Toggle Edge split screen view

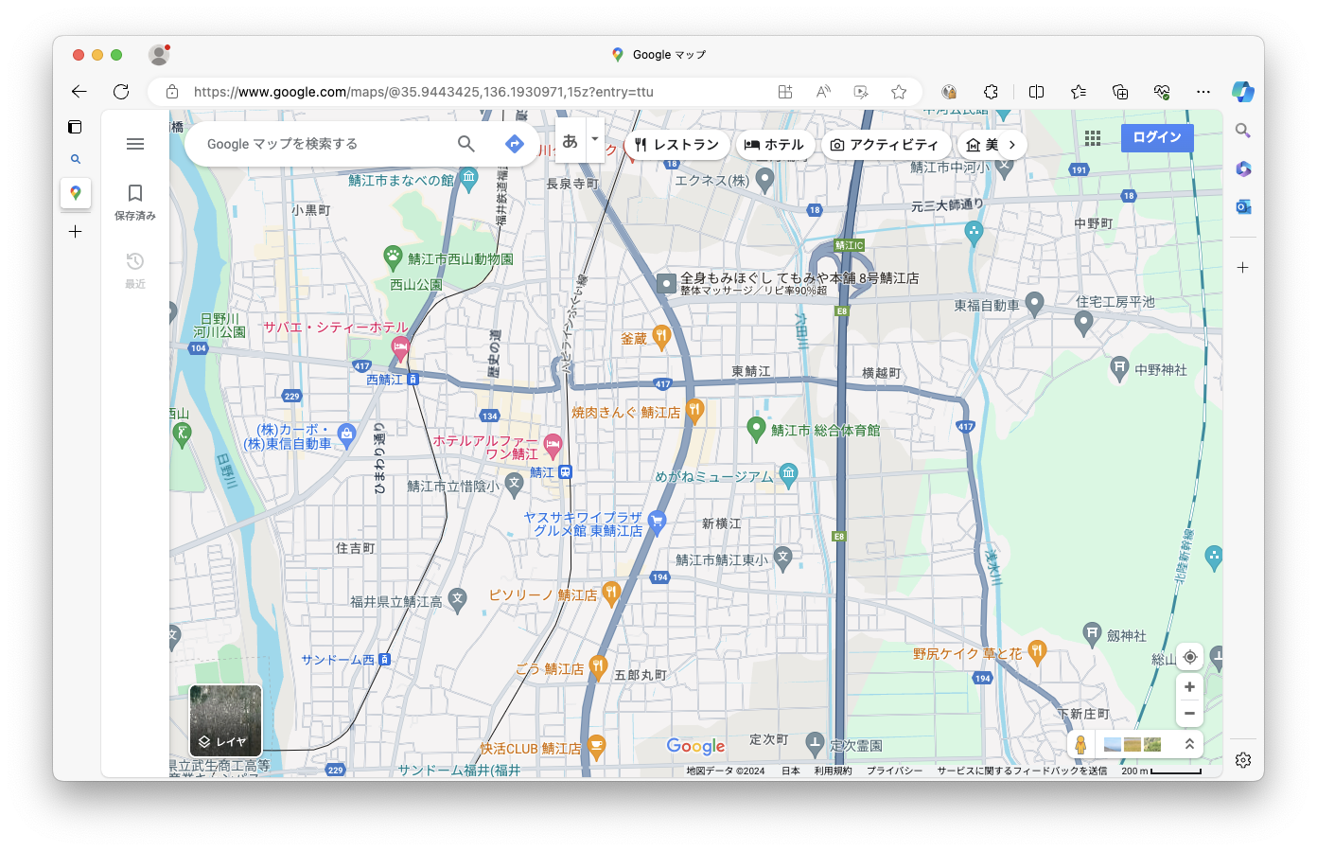tap(1036, 92)
